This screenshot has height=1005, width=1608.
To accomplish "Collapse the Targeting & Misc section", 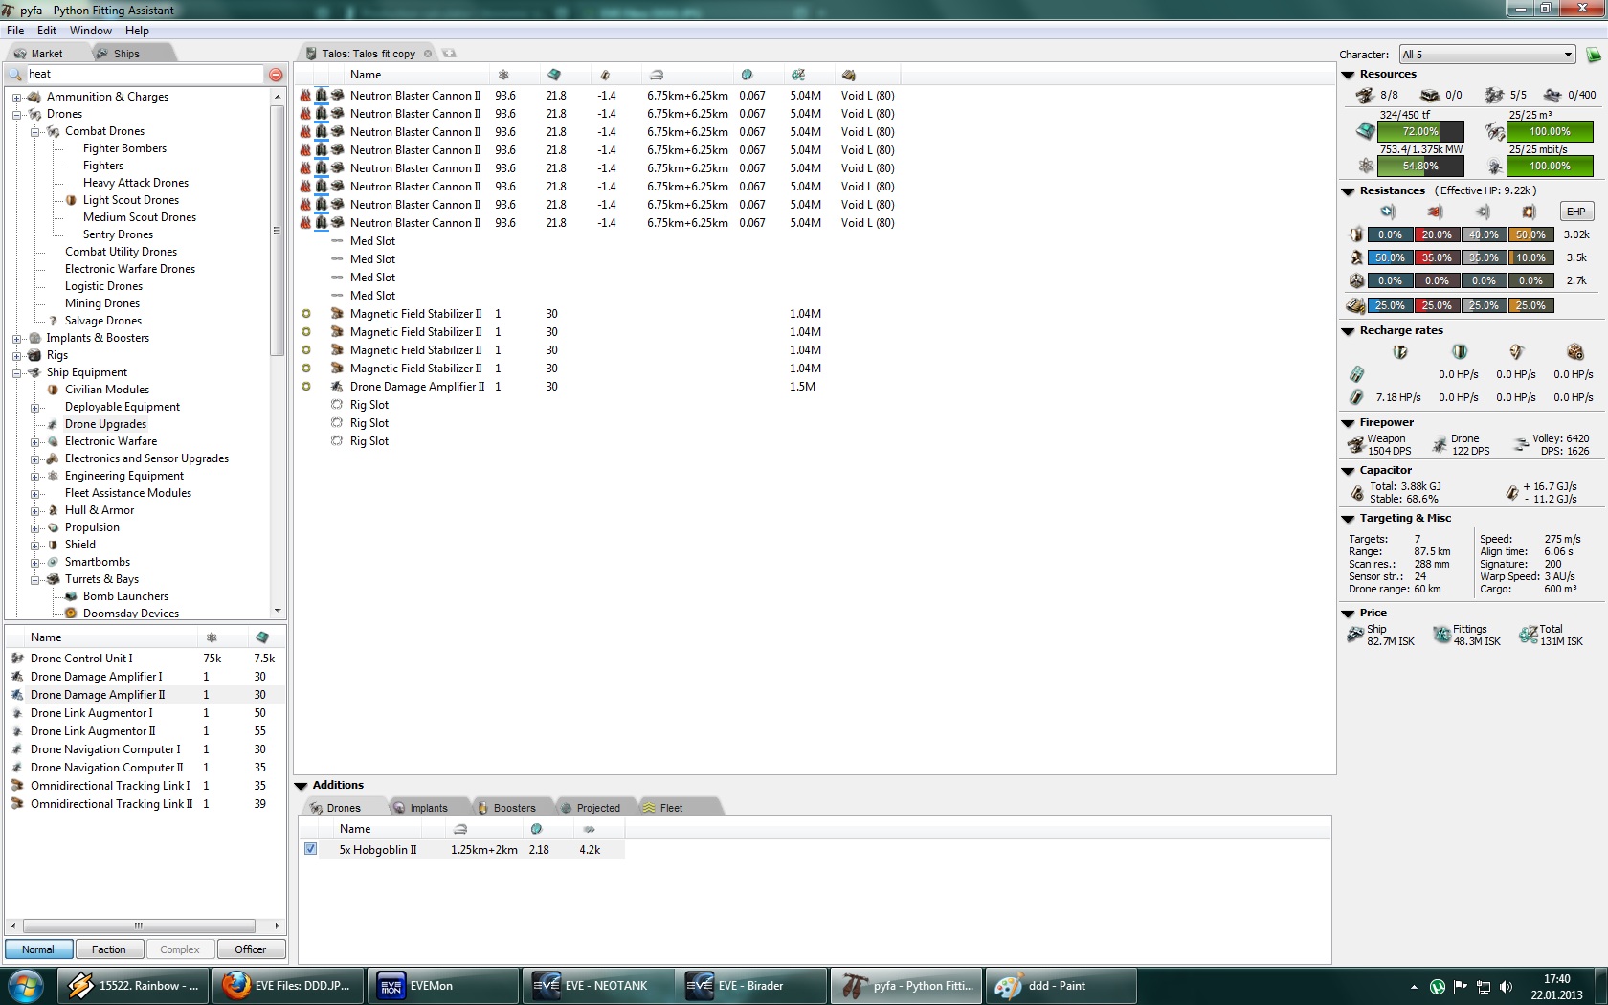I will 1348,519.
